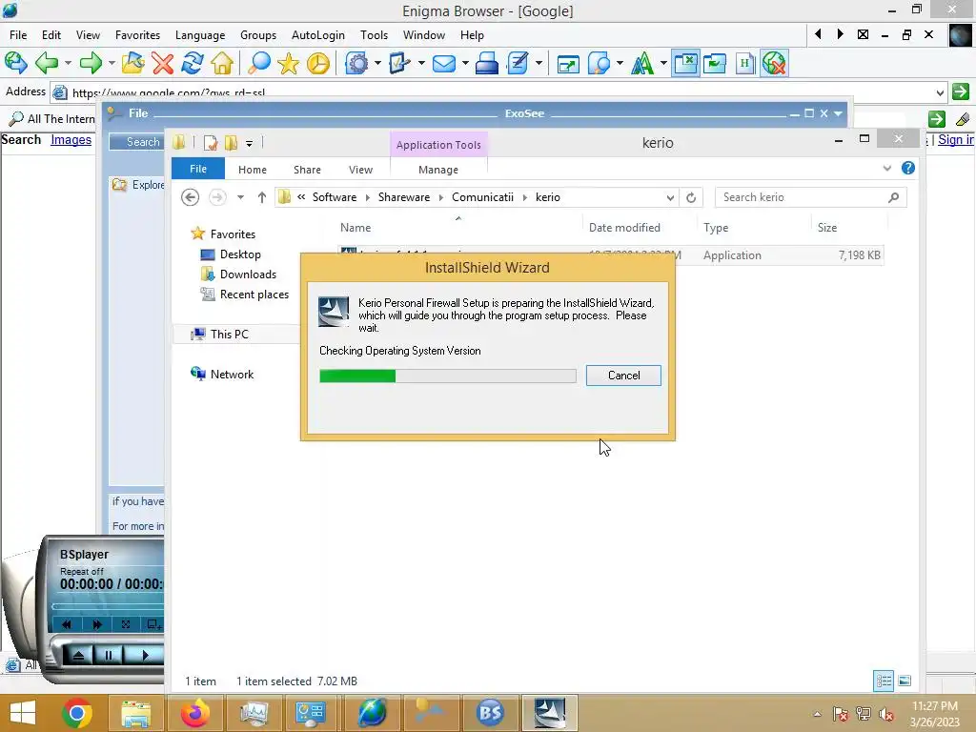
Task: Click BSplayer eject button
Action: [78, 655]
